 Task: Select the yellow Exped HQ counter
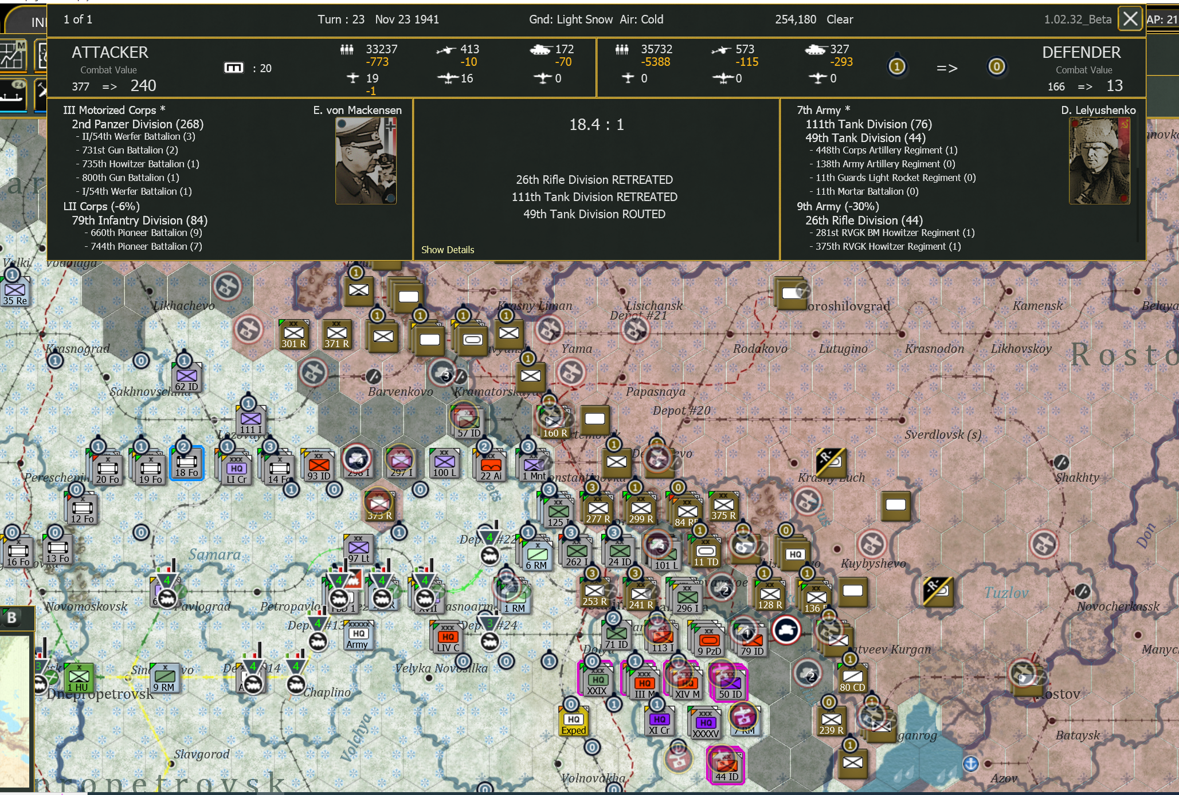574,722
